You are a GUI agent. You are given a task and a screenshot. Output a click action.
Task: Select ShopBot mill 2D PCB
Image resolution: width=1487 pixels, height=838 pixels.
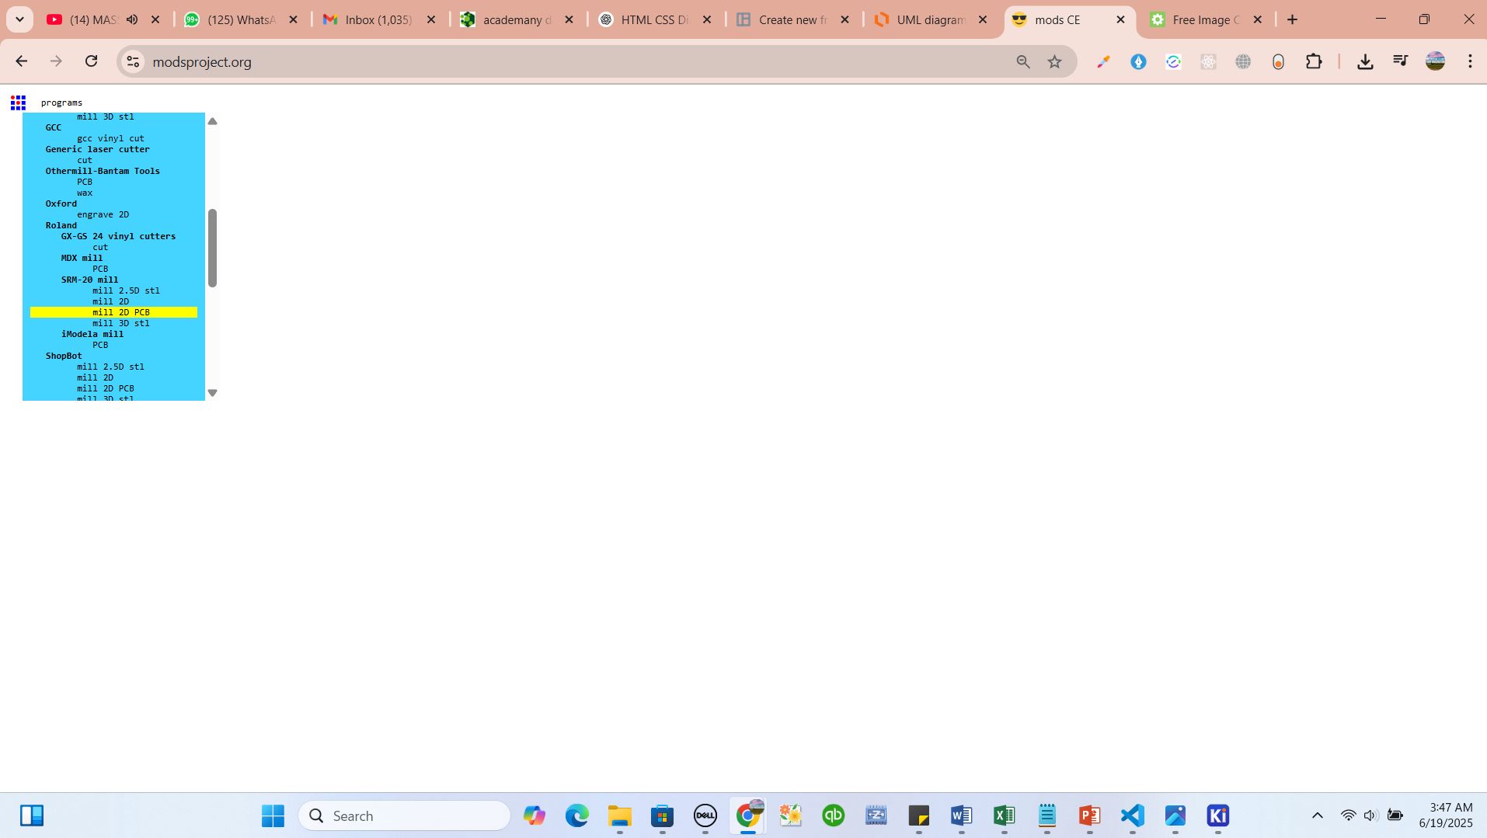(x=105, y=388)
